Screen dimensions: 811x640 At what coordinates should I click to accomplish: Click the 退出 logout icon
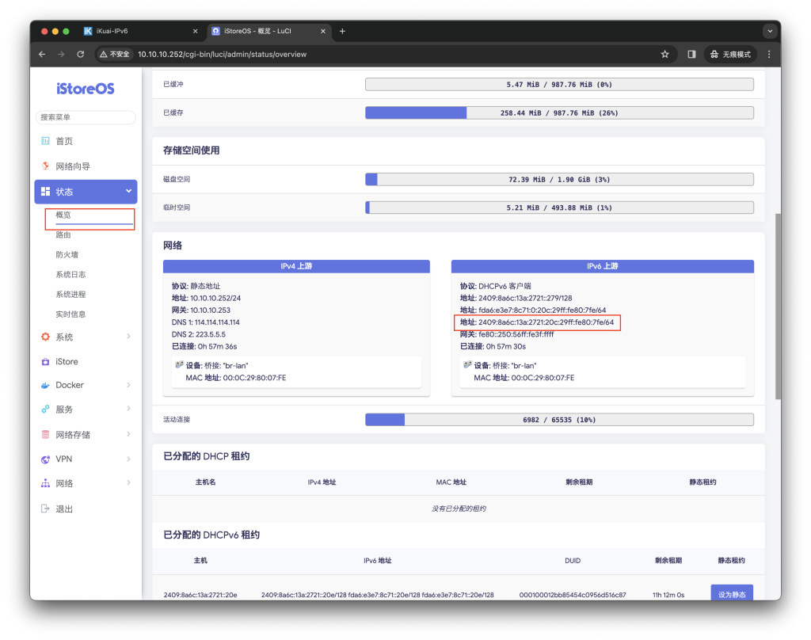(45, 509)
